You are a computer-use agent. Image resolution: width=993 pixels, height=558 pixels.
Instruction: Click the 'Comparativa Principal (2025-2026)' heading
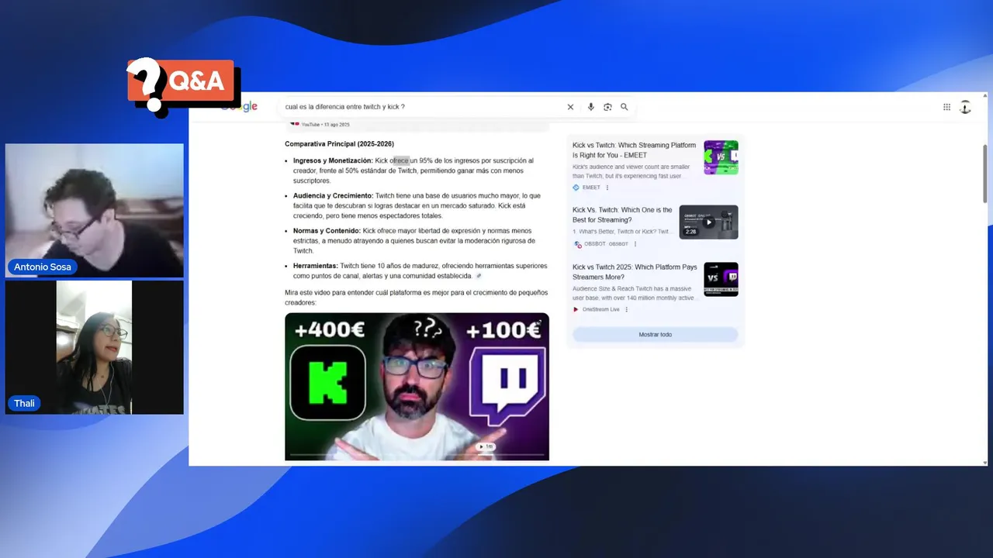click(x=339, y=144)
